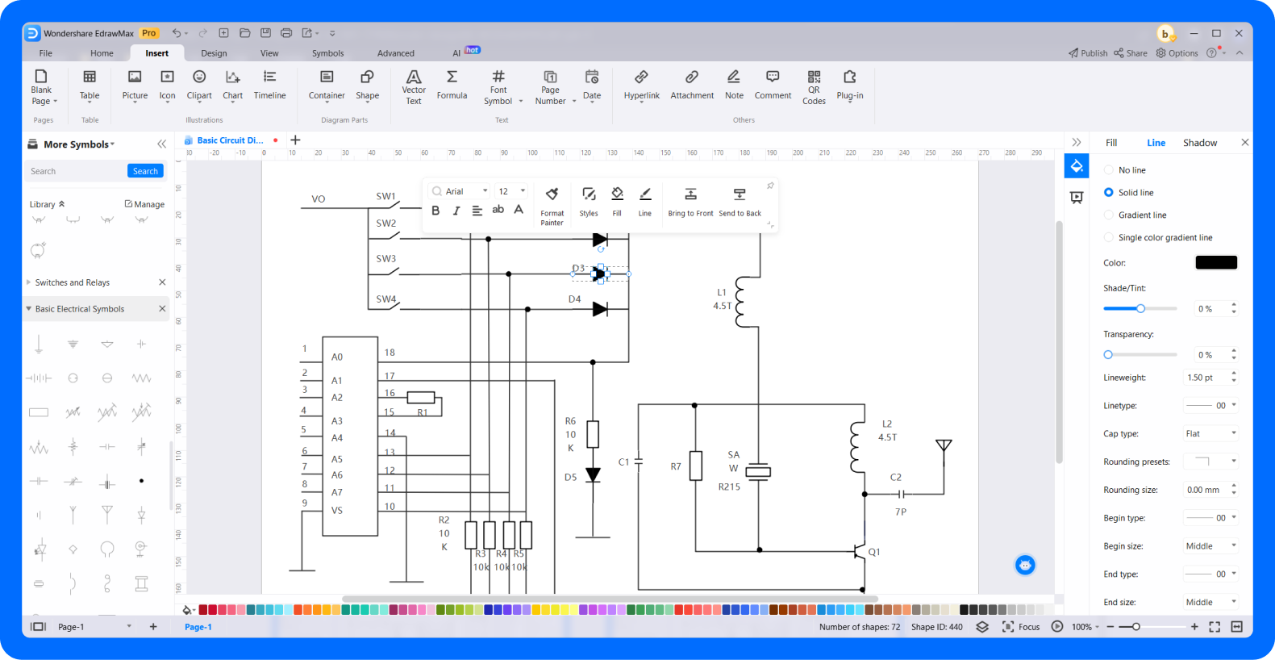Adjust the Transparency slider handle
Viewport: 1275px width, 660px height.
(x=1108, y=354)
